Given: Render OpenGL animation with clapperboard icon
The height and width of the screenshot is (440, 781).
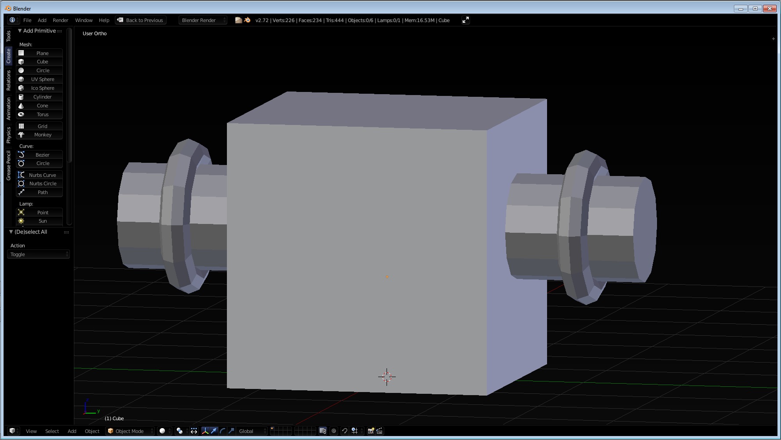Looking at the screenshot, I should 380,431.
